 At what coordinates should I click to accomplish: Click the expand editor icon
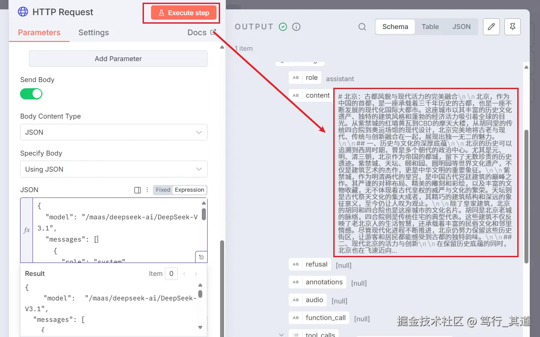[201, 257]
